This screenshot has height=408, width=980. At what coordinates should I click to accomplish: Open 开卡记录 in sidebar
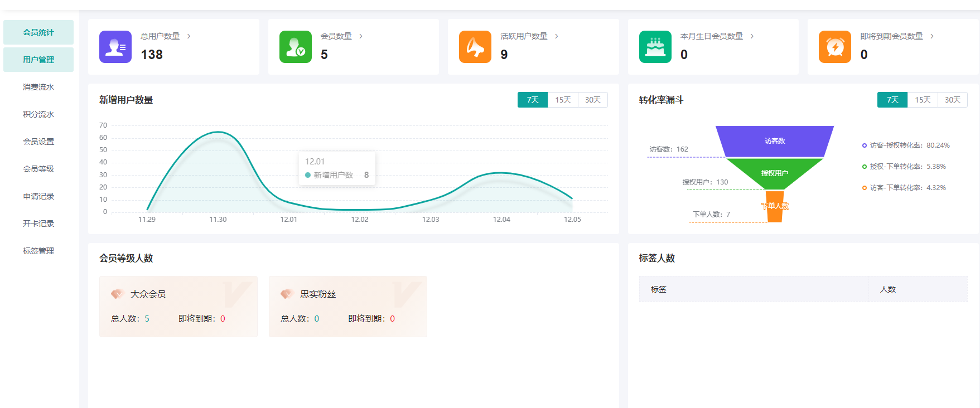click(38, 224)
